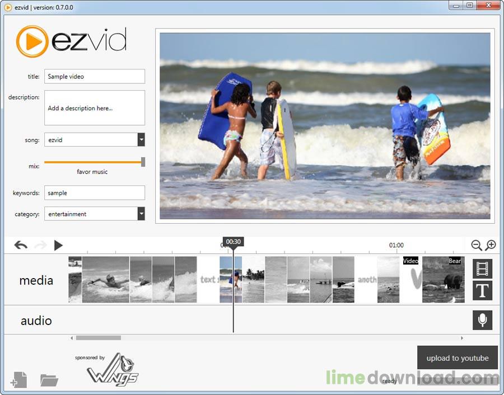This screenshot has height=395, width=504.
Task: Click into the description text box
Action: coord(95,107)
